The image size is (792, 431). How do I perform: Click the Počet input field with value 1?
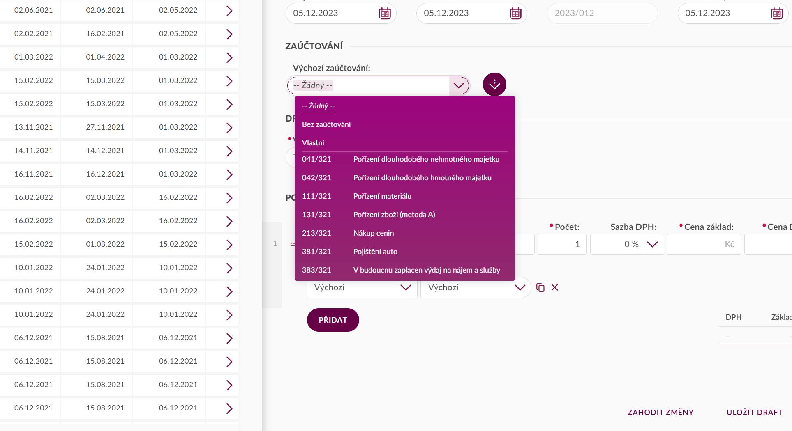[562, 244]
